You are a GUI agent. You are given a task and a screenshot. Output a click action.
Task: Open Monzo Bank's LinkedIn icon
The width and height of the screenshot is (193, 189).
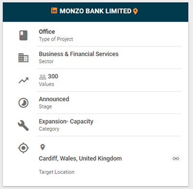tap(54, 11)
